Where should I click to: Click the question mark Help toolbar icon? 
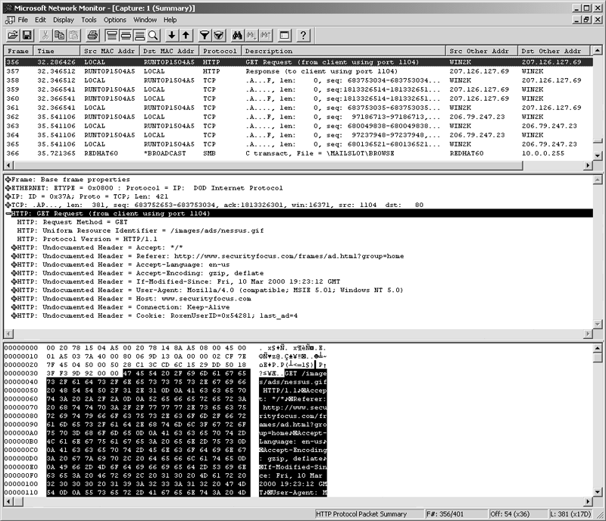(304, 36)
